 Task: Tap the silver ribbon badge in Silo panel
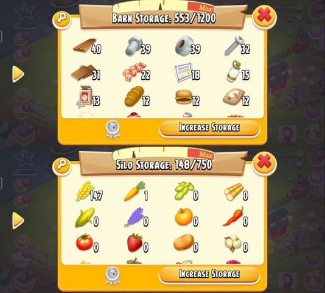[x=113, y=275]
